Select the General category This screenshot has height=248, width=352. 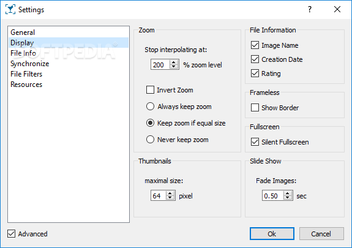(69, 32)
